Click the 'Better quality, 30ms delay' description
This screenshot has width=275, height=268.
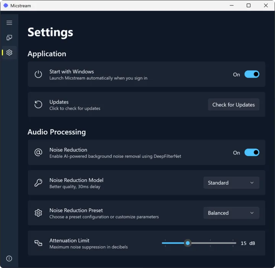click(x=75, y=187)
